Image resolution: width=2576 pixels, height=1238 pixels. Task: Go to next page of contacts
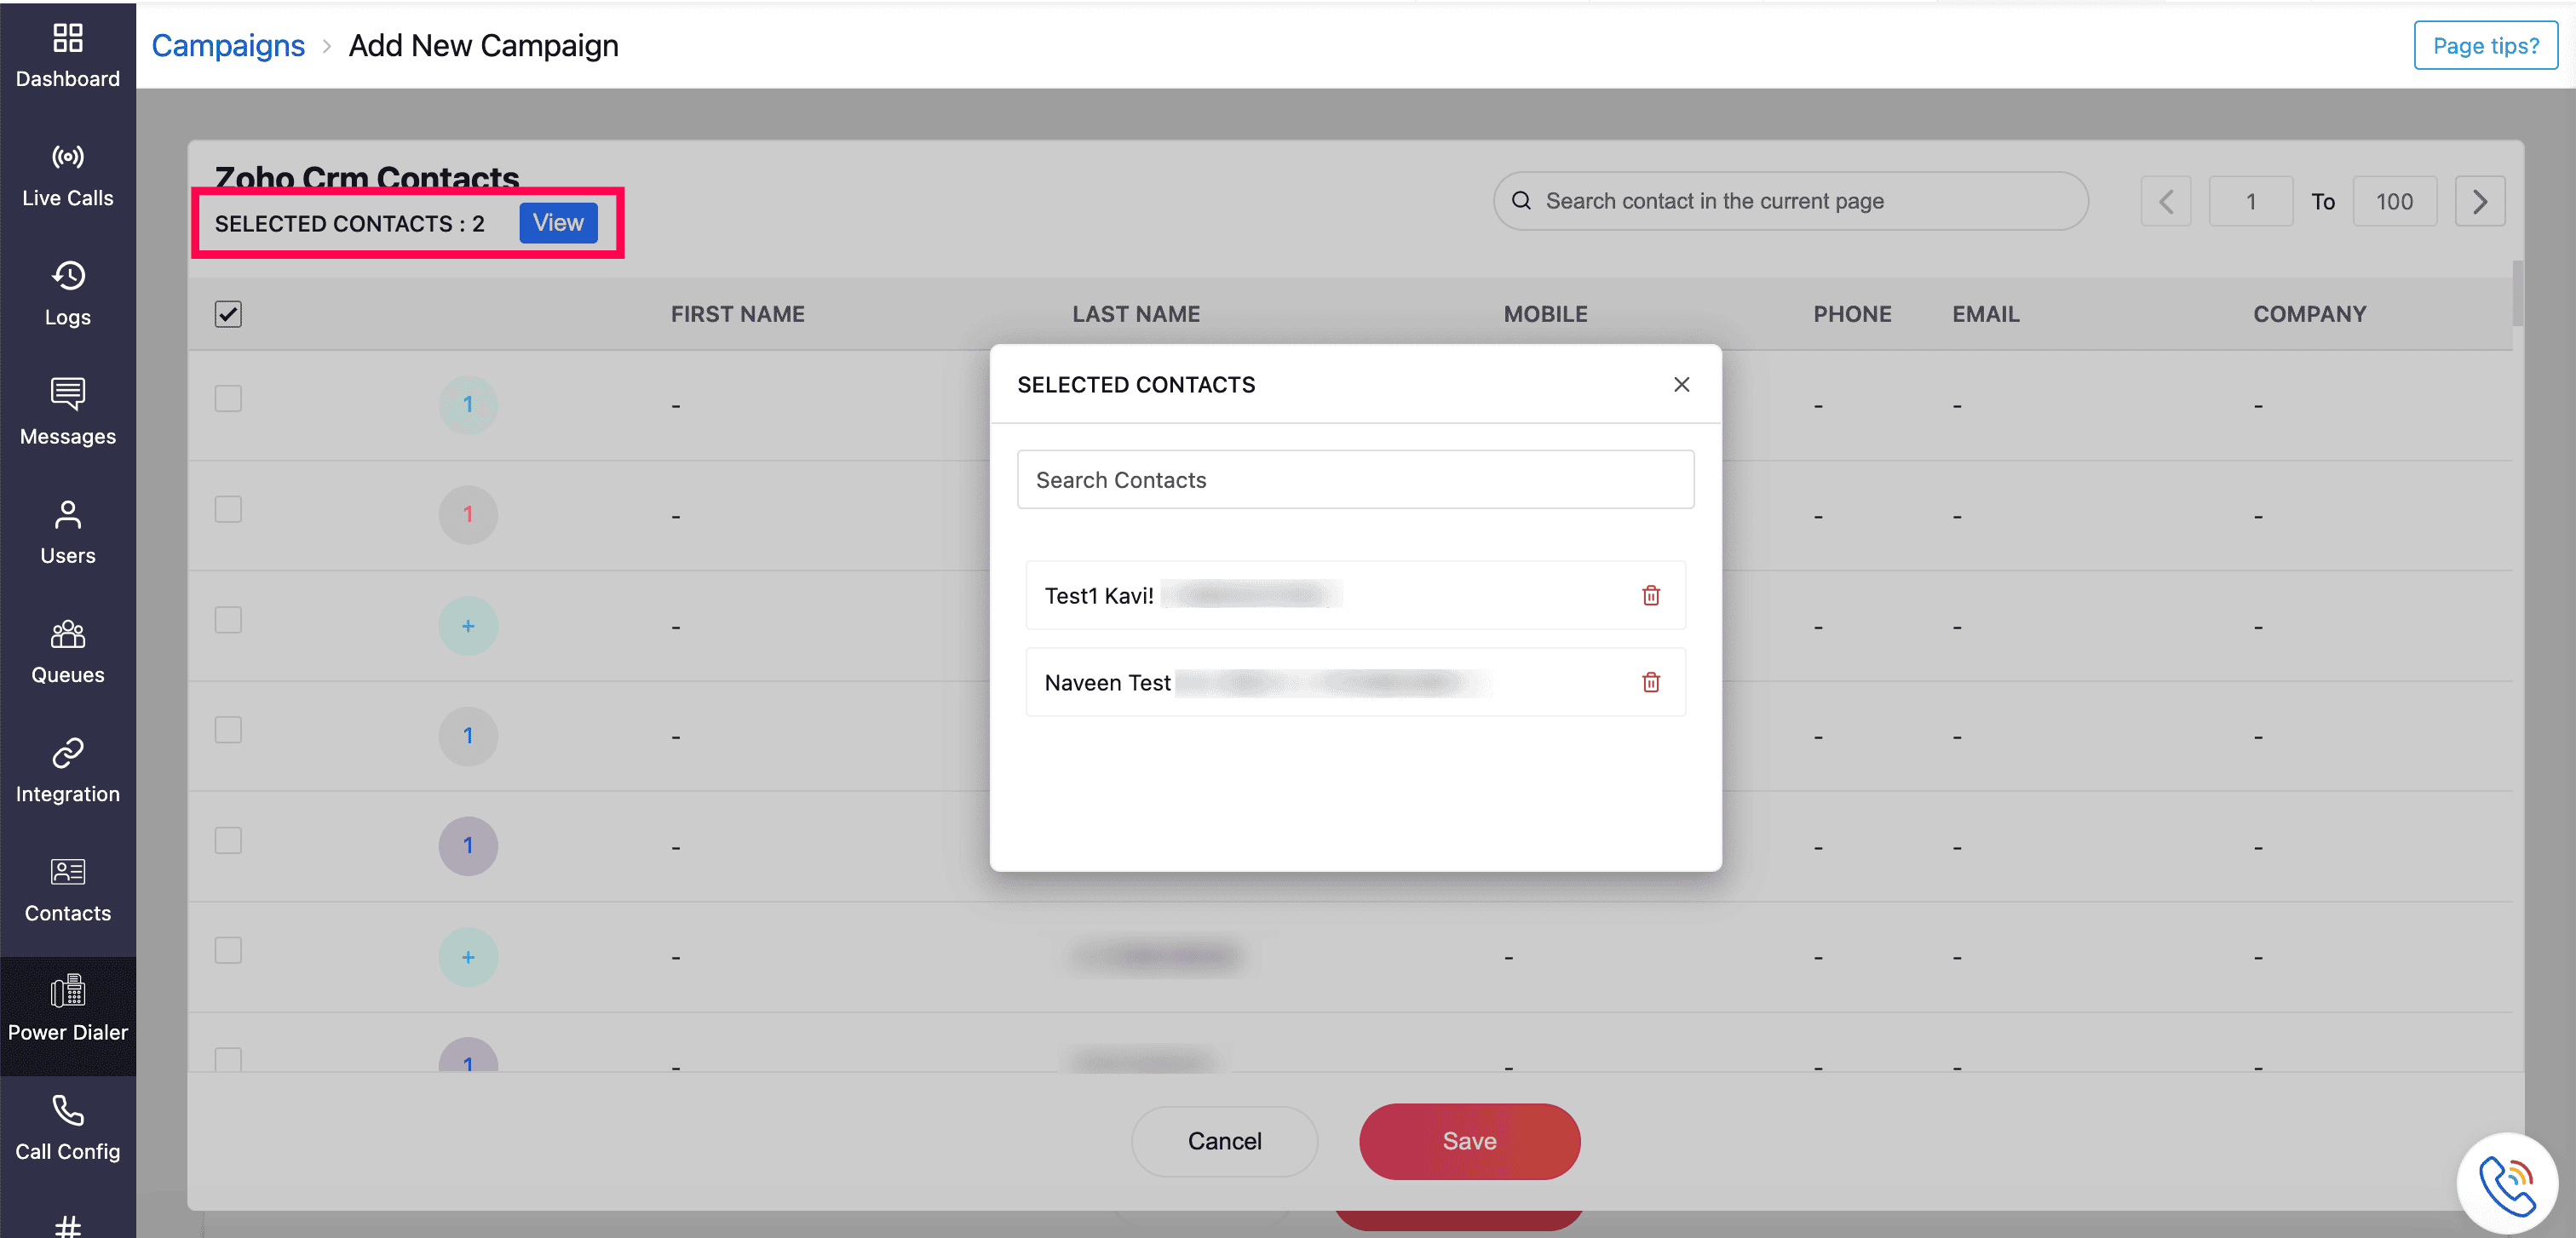[2479, 202]
